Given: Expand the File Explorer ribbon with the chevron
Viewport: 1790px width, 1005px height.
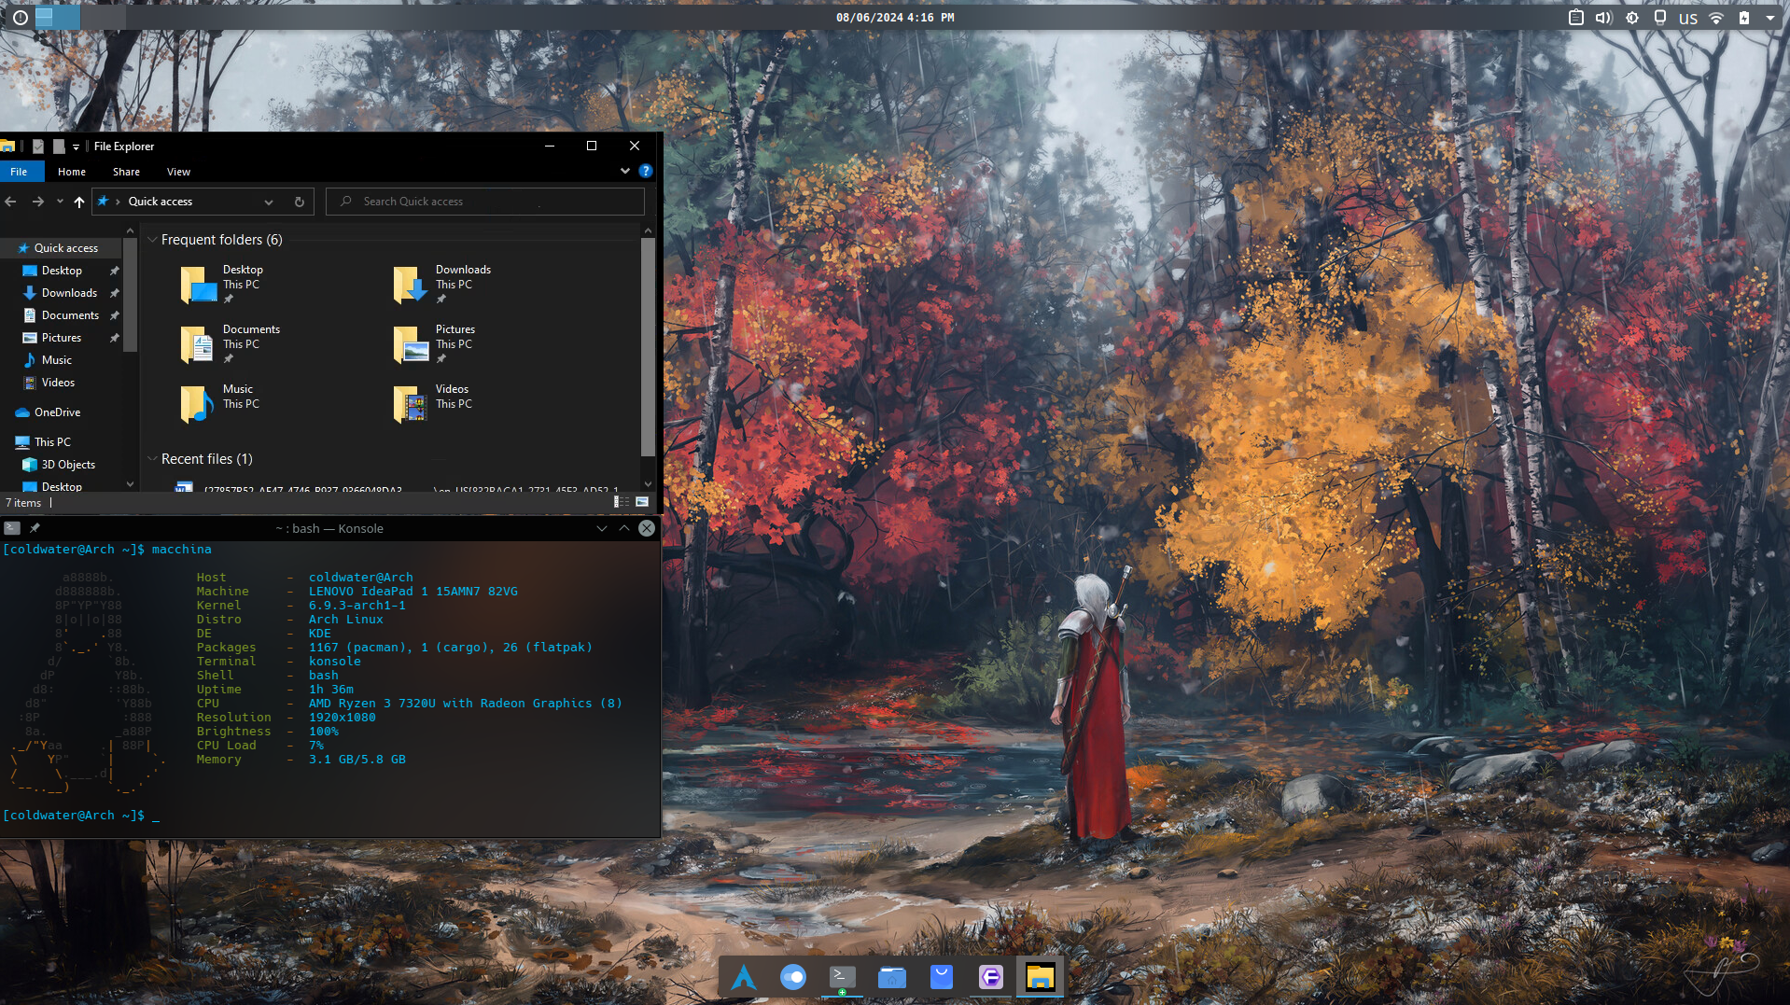Looking at the screenshot, I should tap(625, 171).
